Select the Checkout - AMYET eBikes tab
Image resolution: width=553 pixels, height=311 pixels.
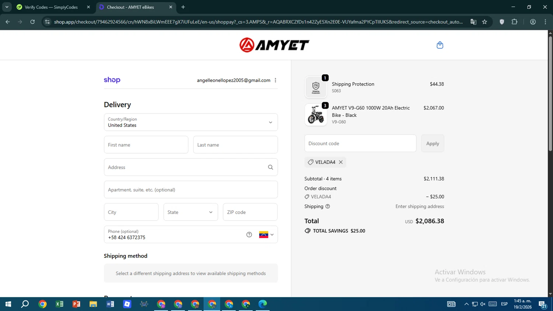[x=131, y=7]
